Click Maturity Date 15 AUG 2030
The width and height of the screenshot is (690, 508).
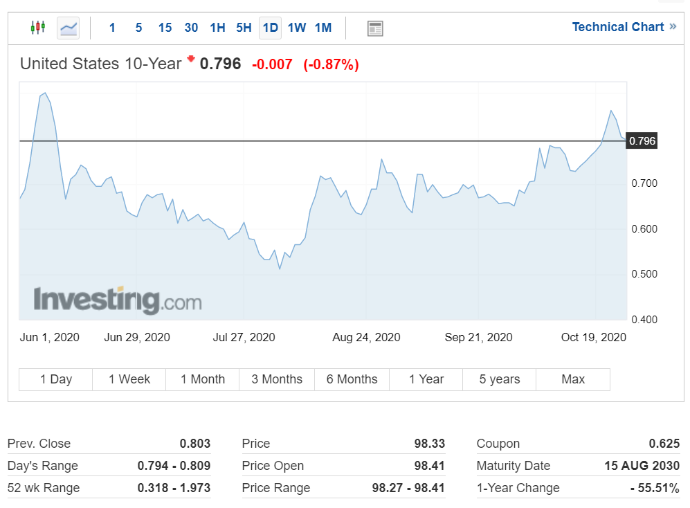642,465
